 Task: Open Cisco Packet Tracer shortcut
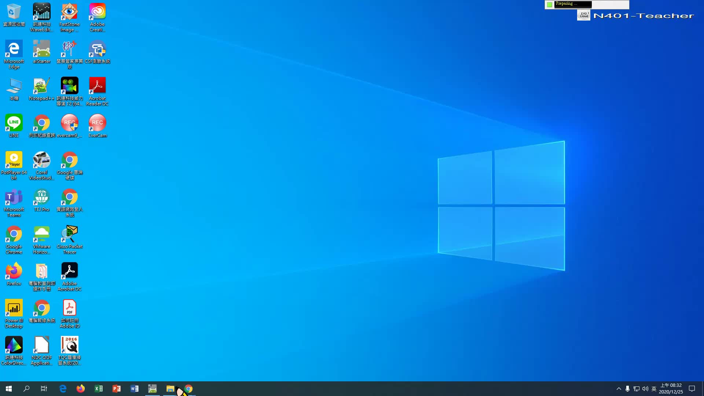pos(69,240)
